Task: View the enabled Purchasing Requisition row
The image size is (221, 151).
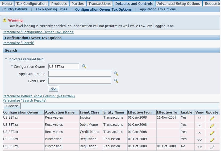Action: pyautogui.click(x=199, y=140)
